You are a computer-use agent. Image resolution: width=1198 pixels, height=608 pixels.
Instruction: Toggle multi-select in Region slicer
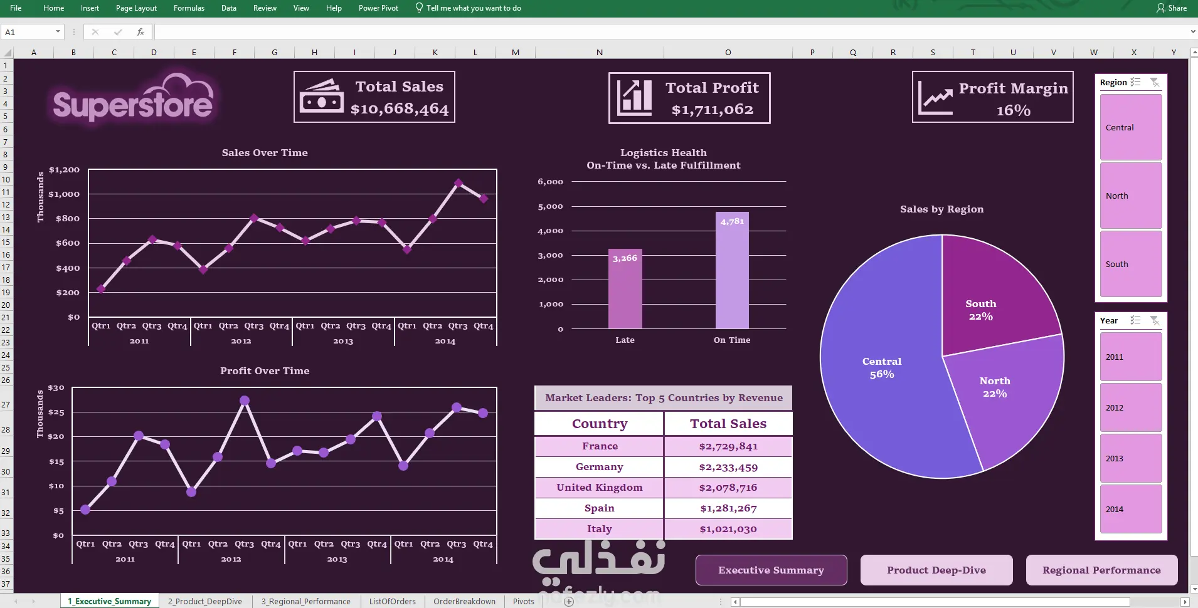click(x=1135, y=82)
